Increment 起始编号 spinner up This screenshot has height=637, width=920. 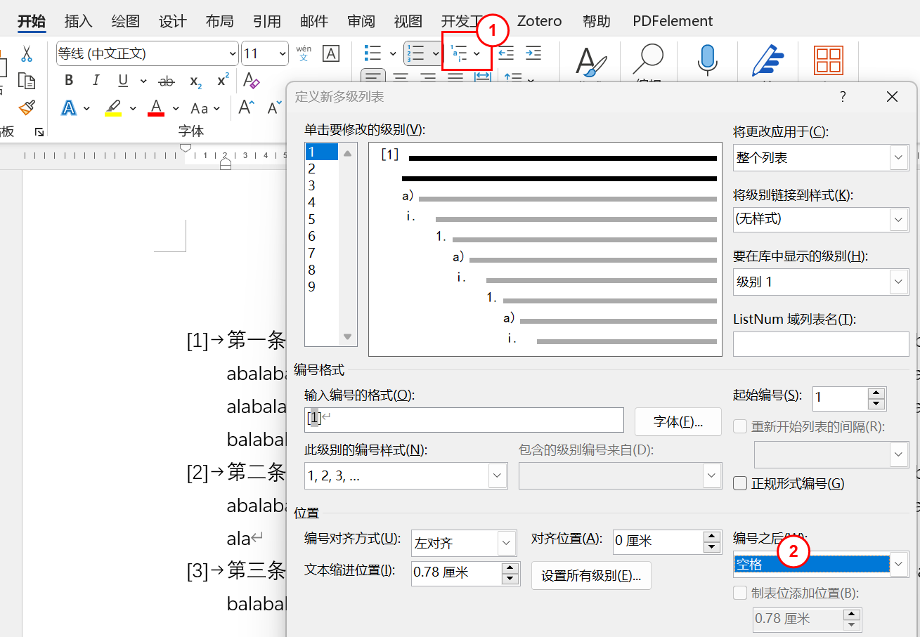(x=876, y=393)
